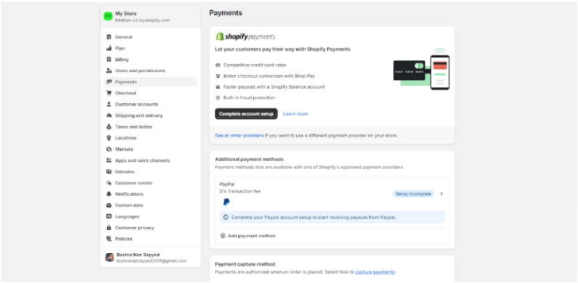Click the info icon in PayPal banner
This screenshot has width=578, height=283.
(226, 218)
